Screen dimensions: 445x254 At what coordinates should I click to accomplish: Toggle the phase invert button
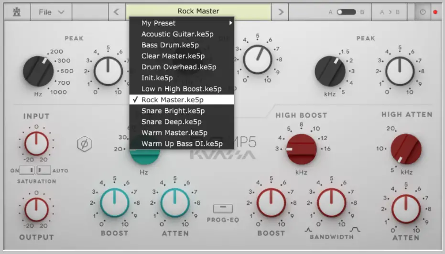85,144
